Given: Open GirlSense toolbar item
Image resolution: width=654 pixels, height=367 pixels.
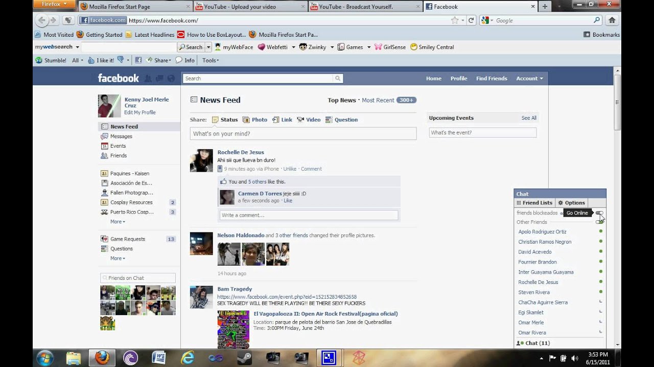Looking at the screenshot, I should click(x=390, y=47).
